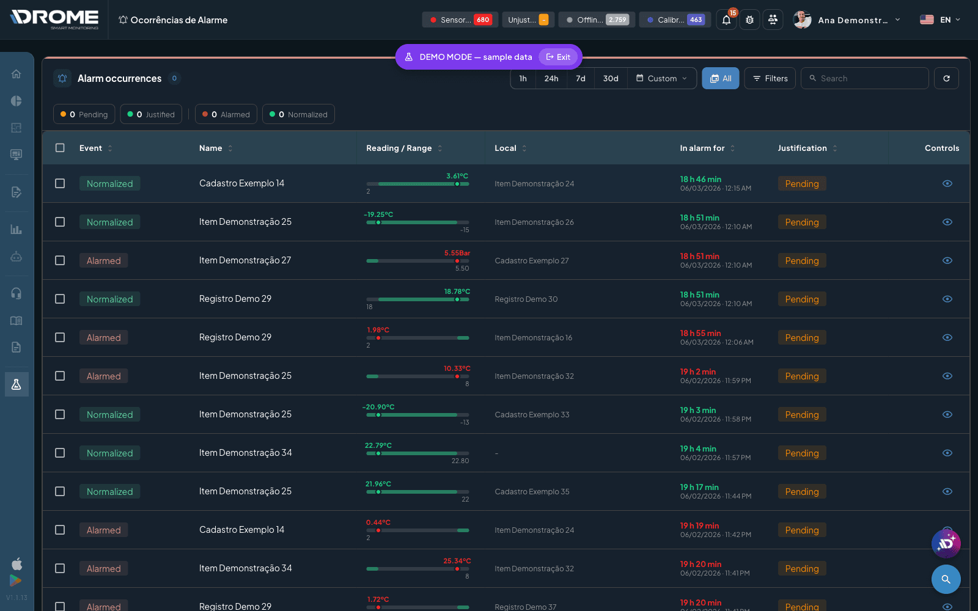The width and height of the screenshot is (978, 611).
Task: Check the row with reading -19.25°C
Action: tap(60, 222)
